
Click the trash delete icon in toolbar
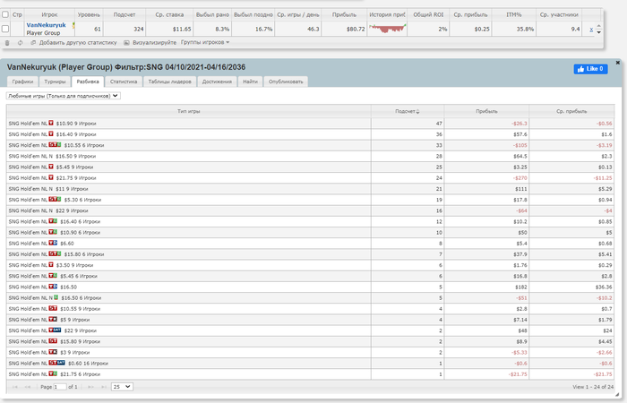click(7, 43)
